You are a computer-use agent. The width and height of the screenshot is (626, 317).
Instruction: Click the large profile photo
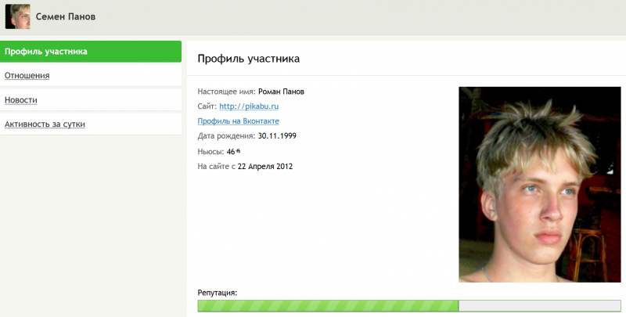540,185
